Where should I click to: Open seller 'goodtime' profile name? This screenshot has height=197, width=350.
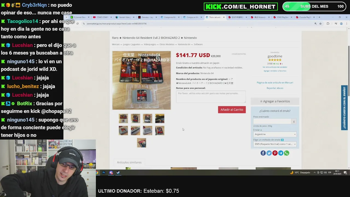point(275,56)
